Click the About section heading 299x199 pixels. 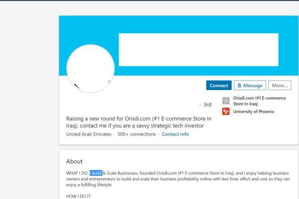[x=74, y=161]
